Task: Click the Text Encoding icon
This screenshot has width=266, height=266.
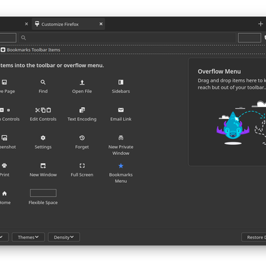Action: tap(82, 110)
